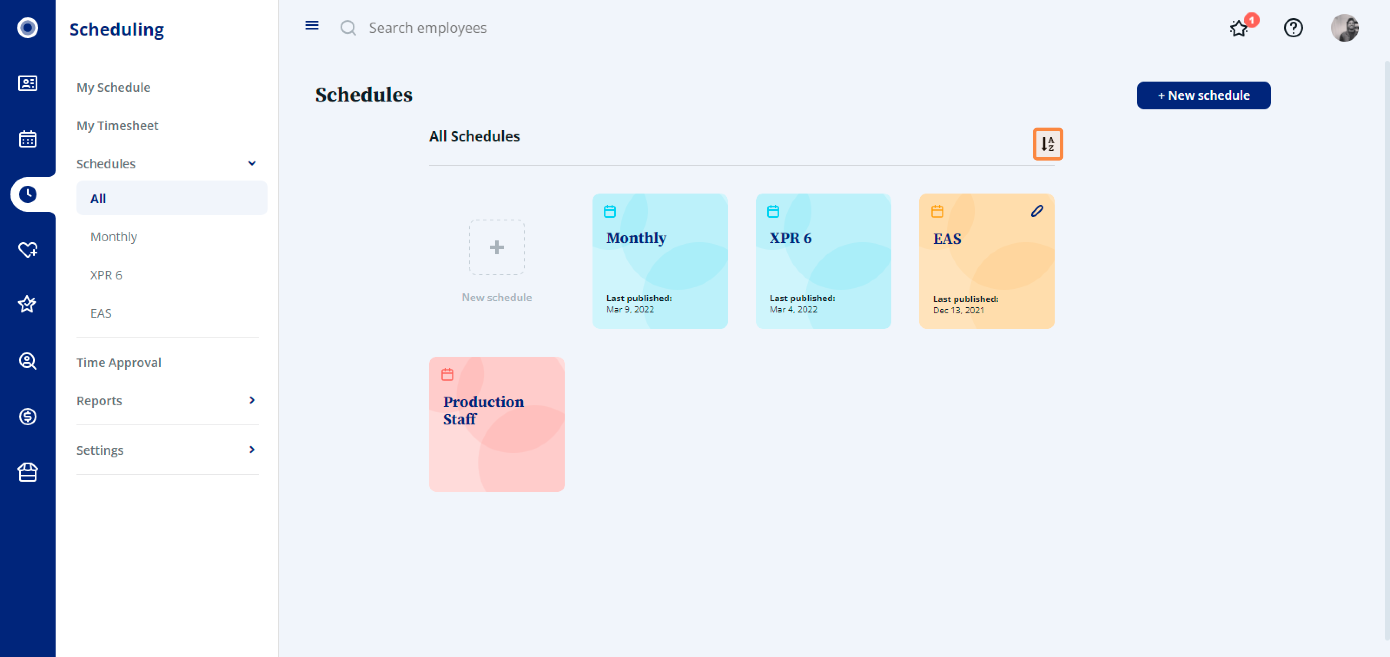Open the dollar payroll icon in sidebar

click(27, 416)
